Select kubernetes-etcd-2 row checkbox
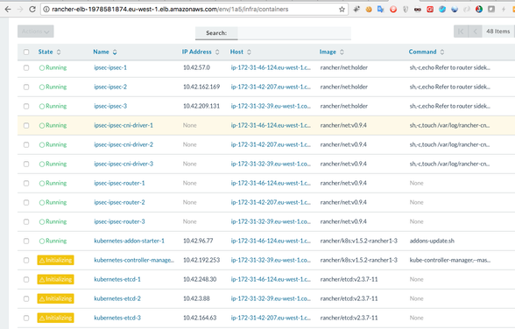 click(26, 299)
